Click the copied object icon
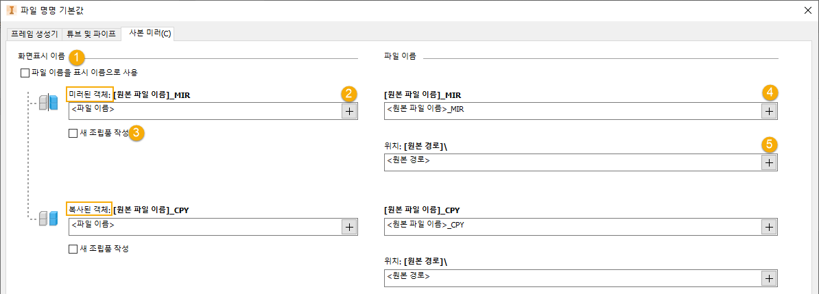Screen dimensions: 819x294 48,219
